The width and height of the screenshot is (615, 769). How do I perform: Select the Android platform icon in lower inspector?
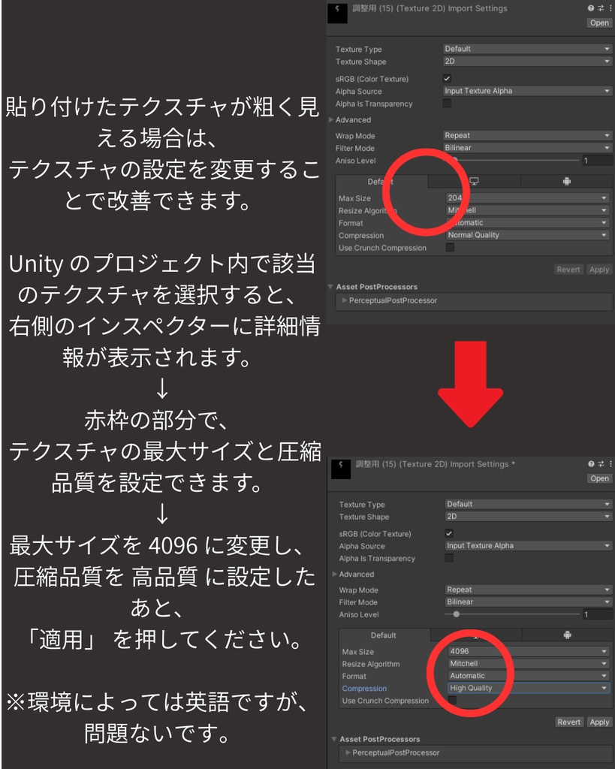[567, 635]
